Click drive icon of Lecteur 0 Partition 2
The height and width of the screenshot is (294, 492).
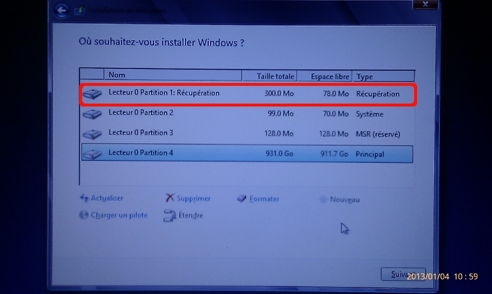coord(92,114)
